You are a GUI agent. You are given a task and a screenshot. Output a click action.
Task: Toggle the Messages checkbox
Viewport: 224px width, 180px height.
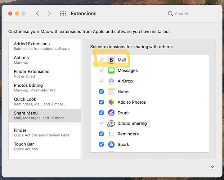point(102,70)
